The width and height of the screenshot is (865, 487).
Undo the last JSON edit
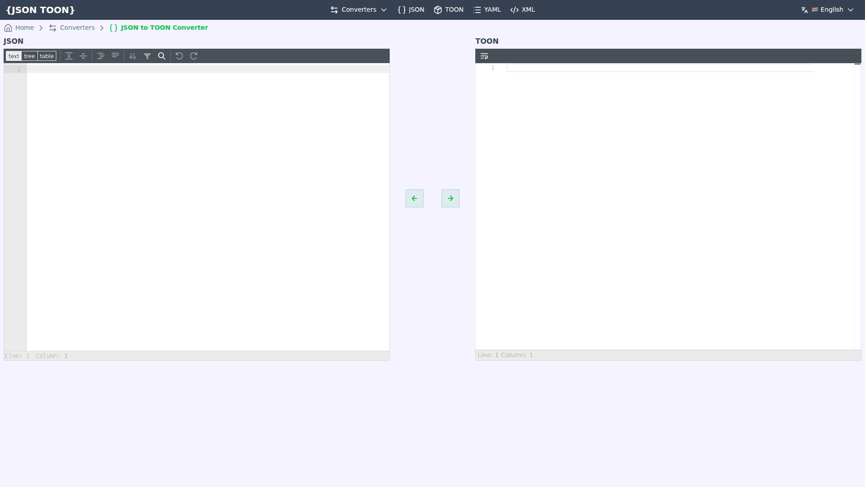pyautogui.click(x=179, y=55)
